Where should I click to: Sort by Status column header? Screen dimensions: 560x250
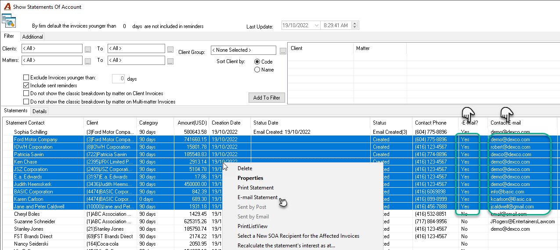pos(391,123)
